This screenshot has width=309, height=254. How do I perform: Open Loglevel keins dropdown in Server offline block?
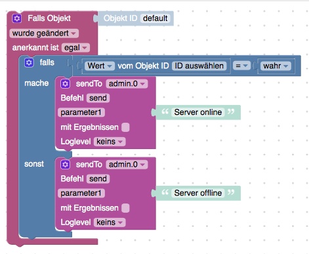110,222
